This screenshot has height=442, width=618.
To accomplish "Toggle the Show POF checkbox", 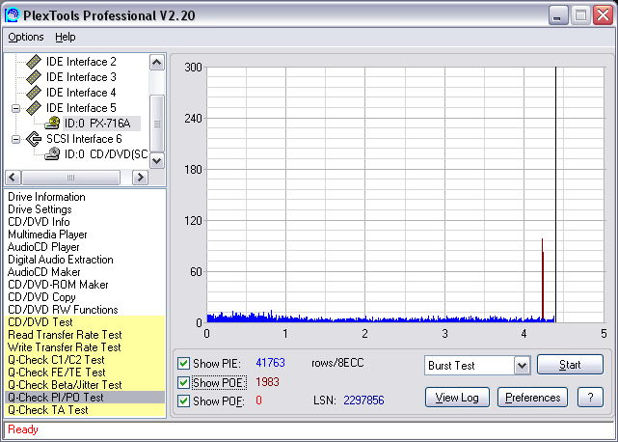I will point(183,401).
